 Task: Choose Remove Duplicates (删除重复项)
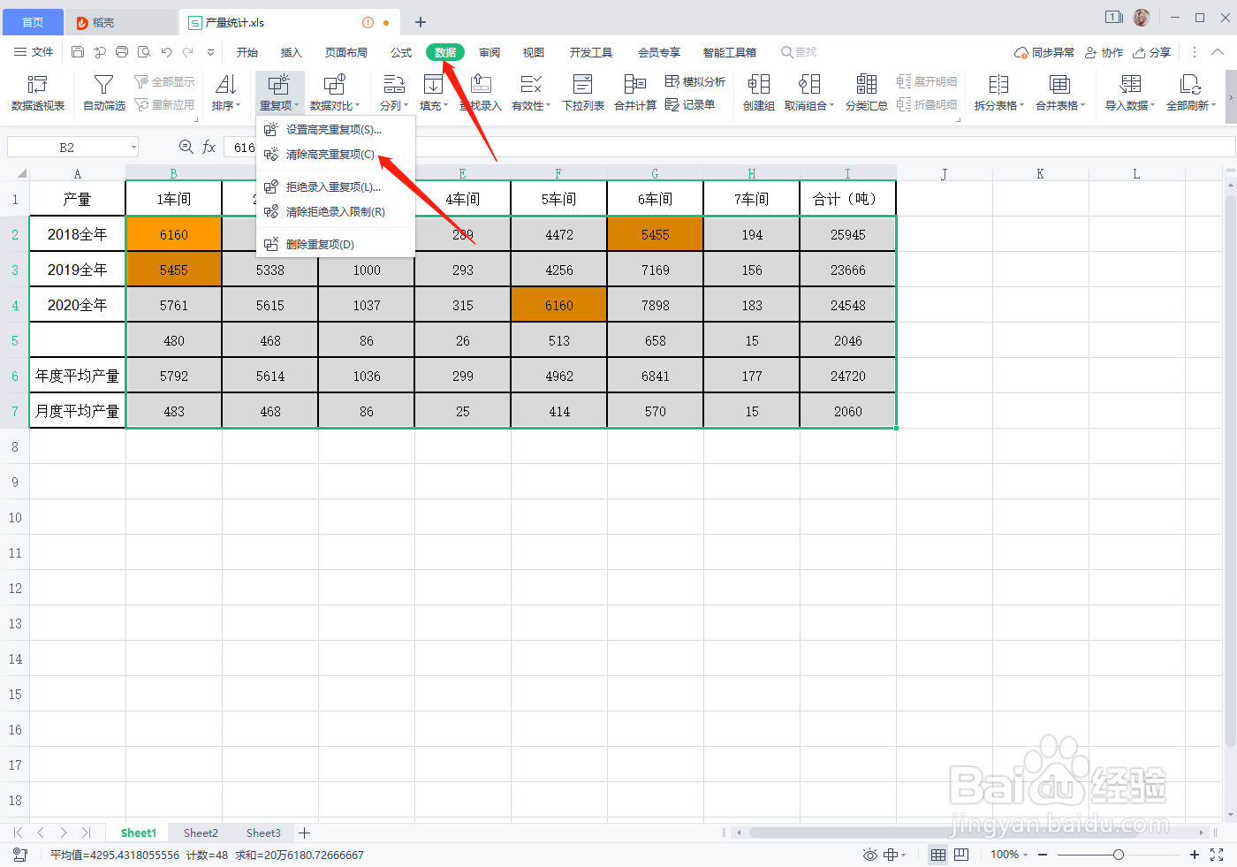tap(336, 245)
